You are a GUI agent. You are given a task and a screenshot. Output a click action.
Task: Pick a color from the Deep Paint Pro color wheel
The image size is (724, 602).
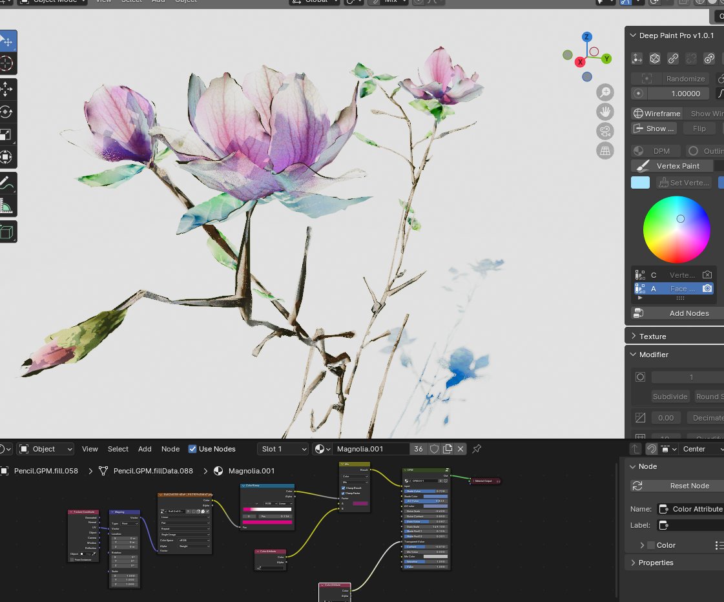(x=676, y=229)
